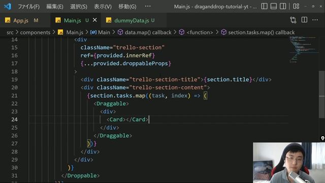Switch to the App.js tab
This screenshot has width=325, height=183.
(25, 20)
